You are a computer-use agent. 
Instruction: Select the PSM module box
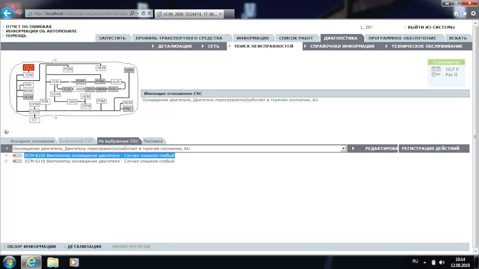click(101, 101)
